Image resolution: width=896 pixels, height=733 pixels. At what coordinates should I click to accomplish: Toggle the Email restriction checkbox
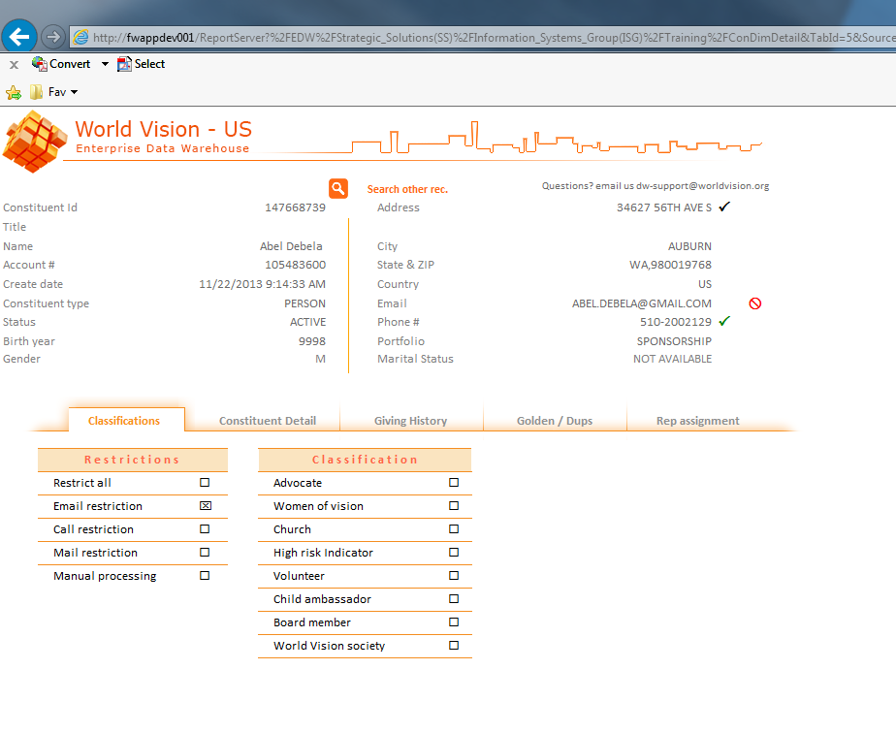[206, 505]
